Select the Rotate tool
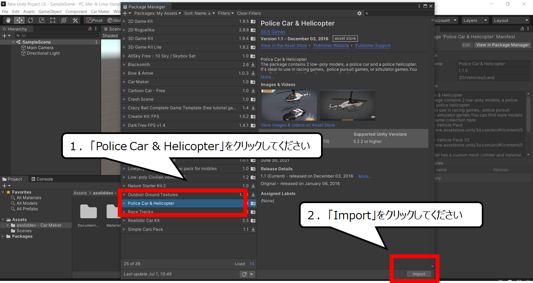This screenshot has width=533, height=283. pos(30,20)
